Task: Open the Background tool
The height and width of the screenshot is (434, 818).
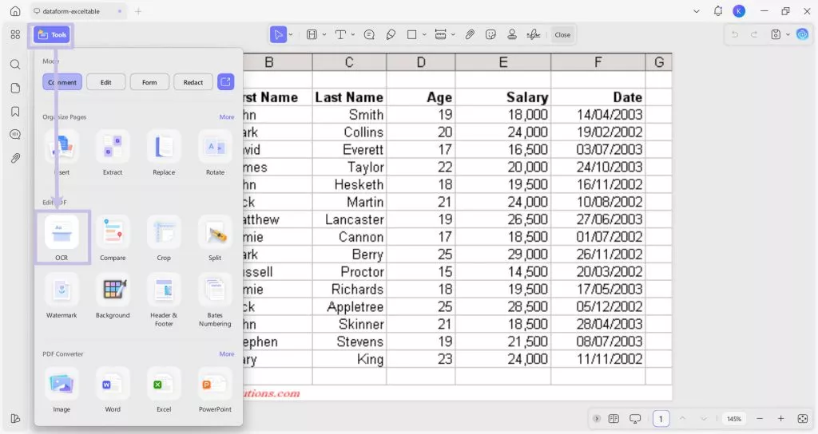Action: [113, 296]
